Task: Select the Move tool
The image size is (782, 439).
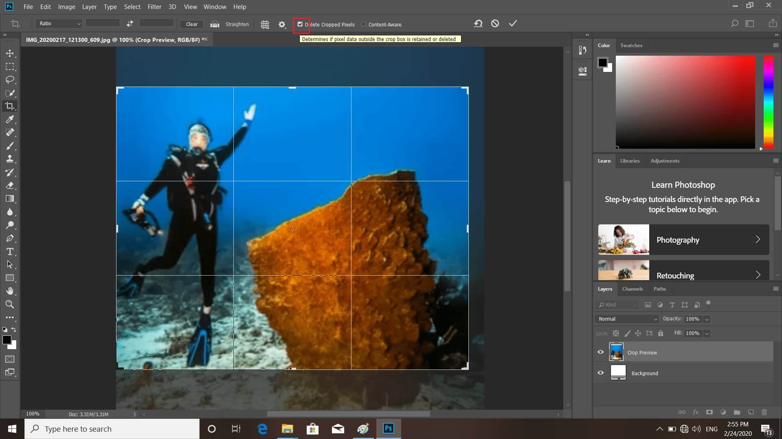Action: tap(10, 53)
